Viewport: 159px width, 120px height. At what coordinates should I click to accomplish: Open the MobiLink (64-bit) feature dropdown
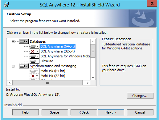click(x=35, y=71)
